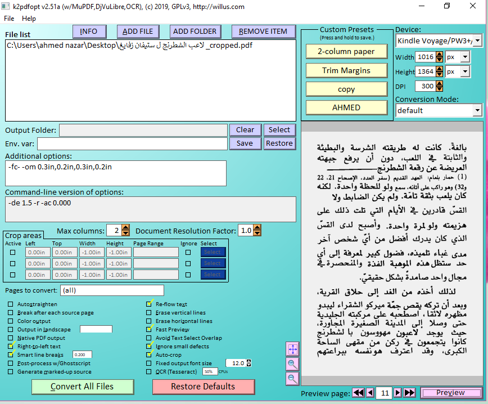The image size is (488, 404).
Task: Enable Color output checkbox
Action: click(x=11, y=321)
